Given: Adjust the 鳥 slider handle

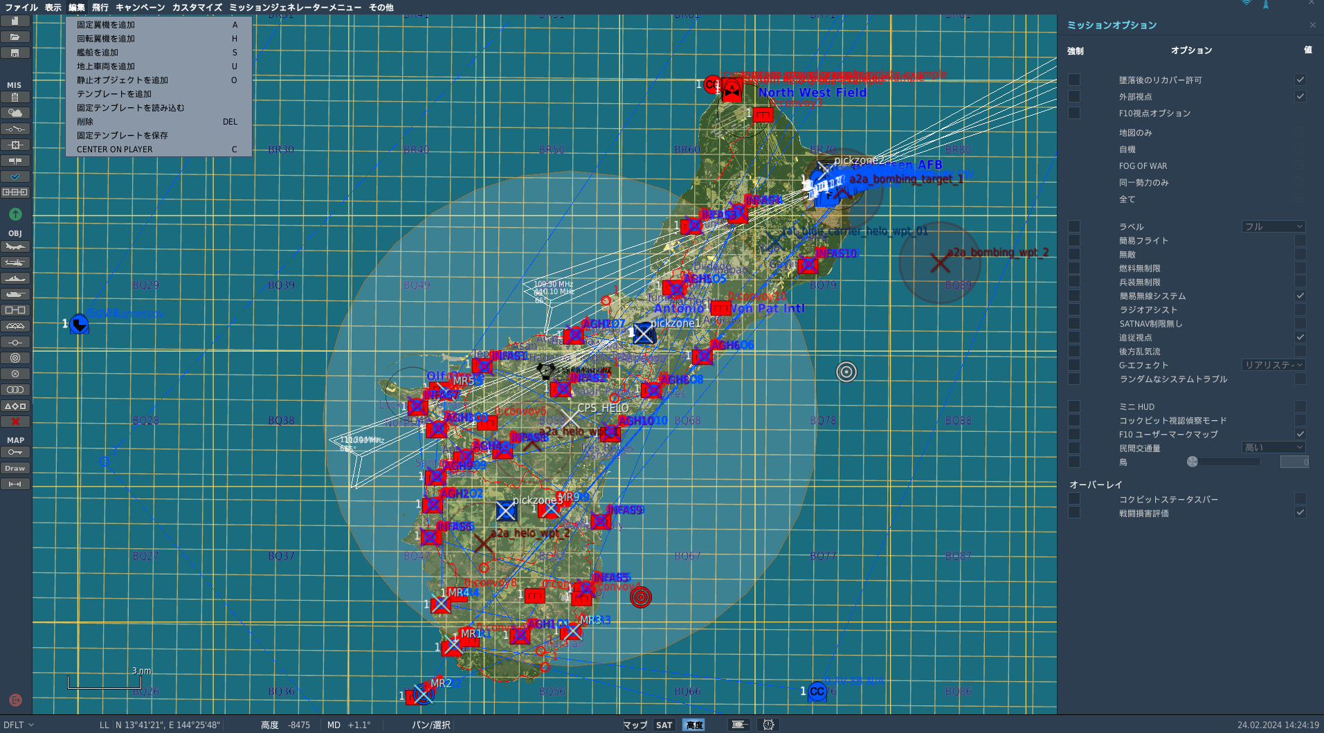Looking at the screenshot, I should coord(1192,462).
